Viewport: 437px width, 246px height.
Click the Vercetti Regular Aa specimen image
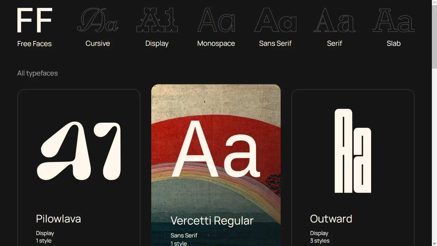216,149
